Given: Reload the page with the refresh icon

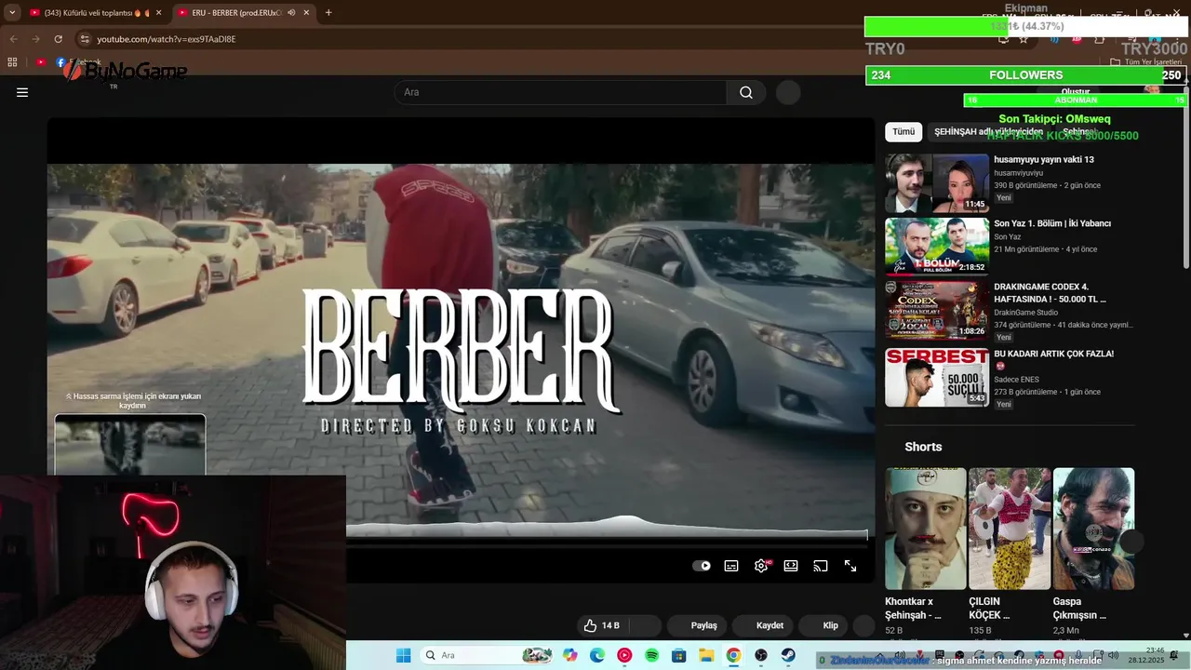Looking at the screenshot, I should 58,39.
